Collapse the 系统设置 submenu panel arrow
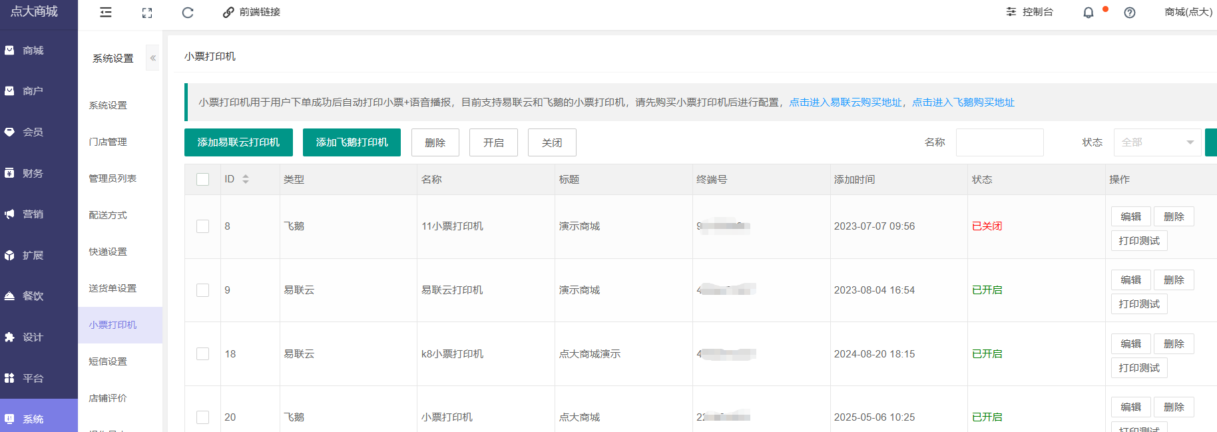This screenshot has width=1217, height=432. (153, 58)
